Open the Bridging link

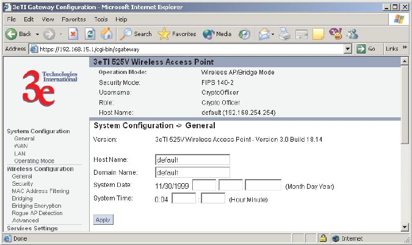click(23, 198)
